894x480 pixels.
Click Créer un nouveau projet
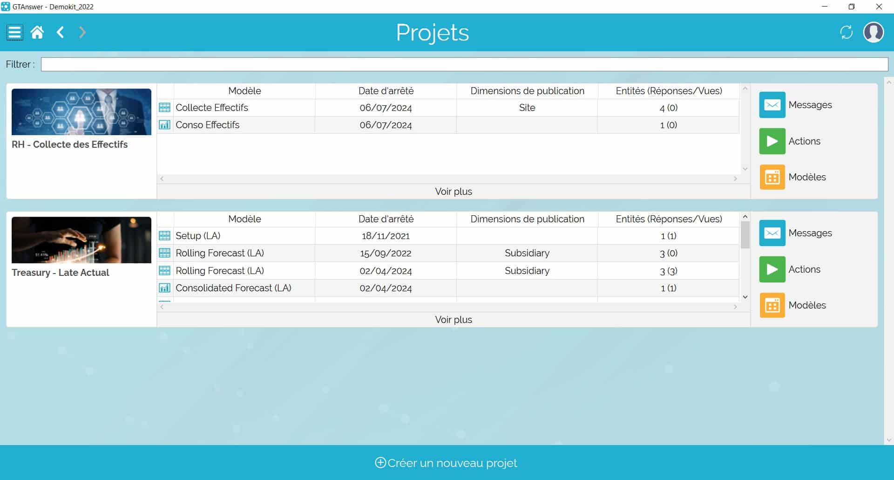446,463
